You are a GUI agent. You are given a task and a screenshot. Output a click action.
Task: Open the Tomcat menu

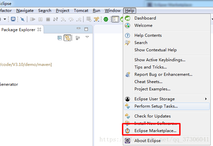tap(81, 11)
